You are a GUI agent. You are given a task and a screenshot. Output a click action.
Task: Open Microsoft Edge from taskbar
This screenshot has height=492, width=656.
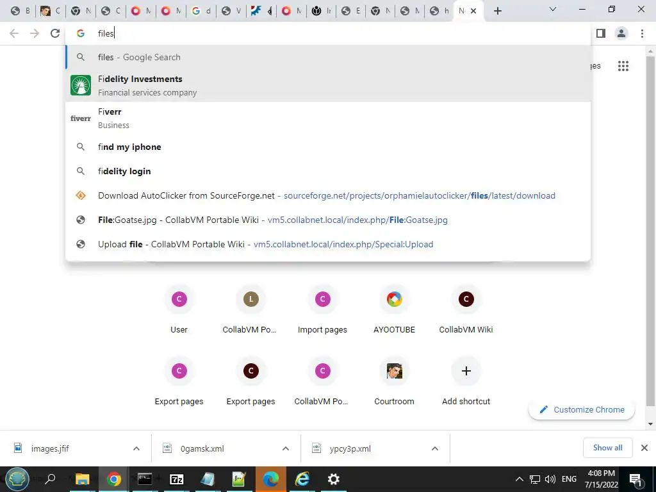(x=271, y=479)
